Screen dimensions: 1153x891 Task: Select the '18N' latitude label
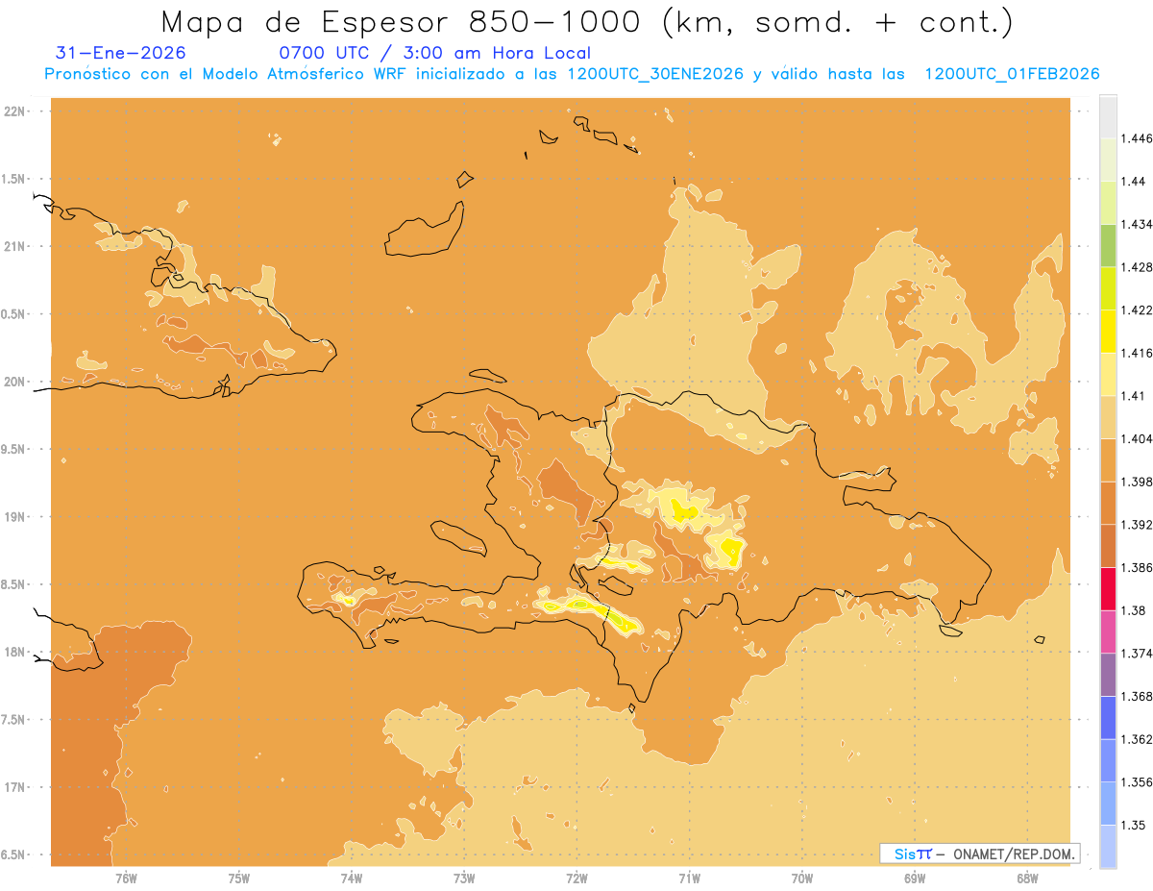pyautogui.click(x=14, y=653)
